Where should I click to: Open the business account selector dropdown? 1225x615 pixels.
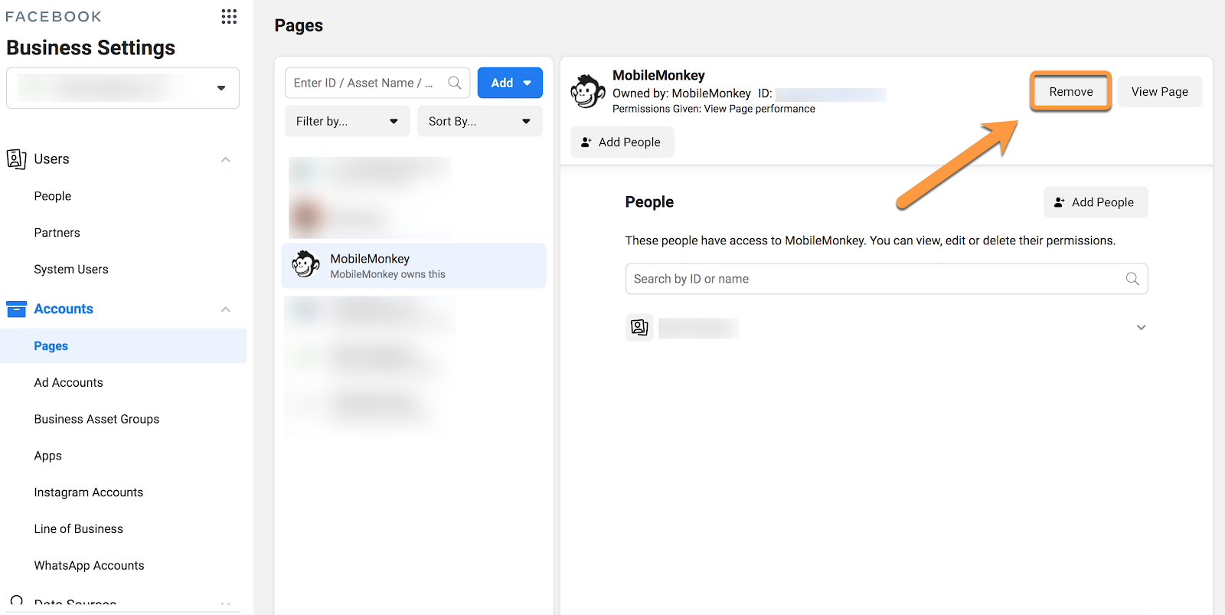[122, 88]
